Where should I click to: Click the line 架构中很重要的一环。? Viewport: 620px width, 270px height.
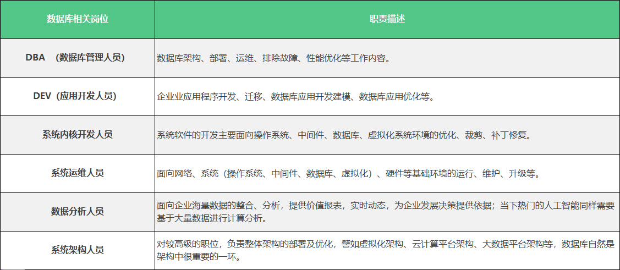click(199, 257)
